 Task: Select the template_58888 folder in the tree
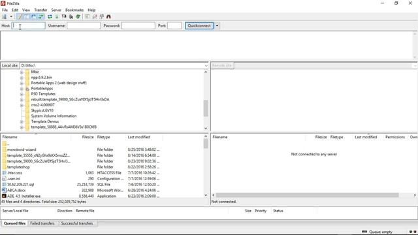pos(64,127)
